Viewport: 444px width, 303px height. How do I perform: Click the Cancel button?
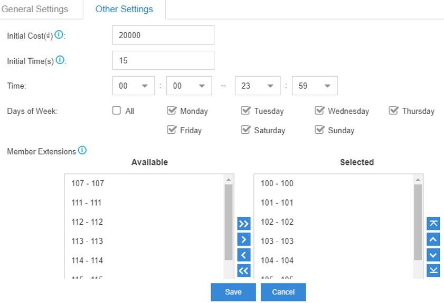tap(283, 292)
